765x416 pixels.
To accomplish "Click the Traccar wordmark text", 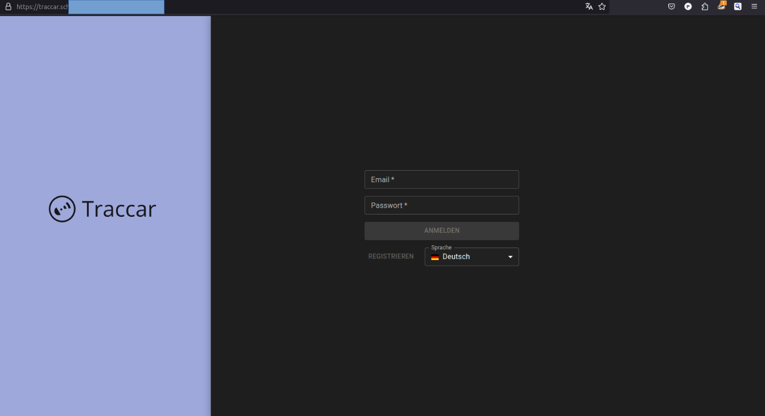I will point(118,209).
